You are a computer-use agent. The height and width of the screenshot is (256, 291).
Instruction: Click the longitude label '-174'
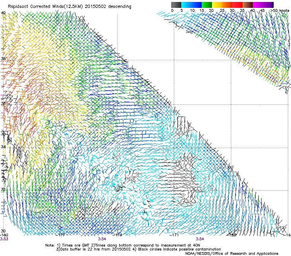pyautogui.click(x=118, y=235)
